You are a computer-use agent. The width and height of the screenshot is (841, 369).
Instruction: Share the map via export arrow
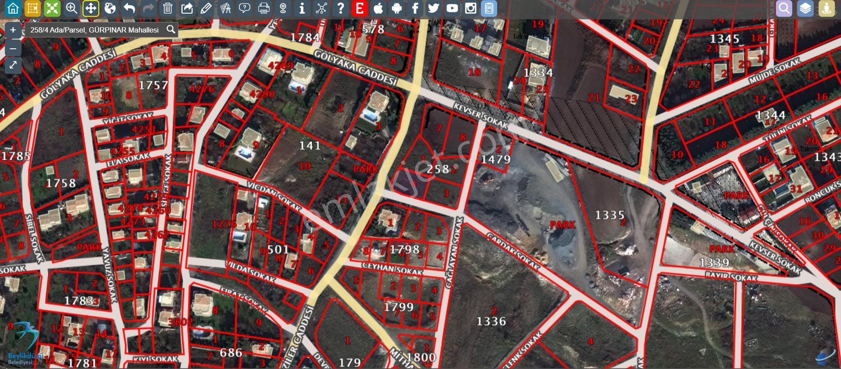187,8
